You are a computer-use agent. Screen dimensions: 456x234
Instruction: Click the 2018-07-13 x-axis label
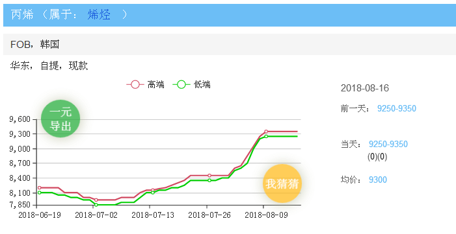pyautogui.click(x=153, y=215)
